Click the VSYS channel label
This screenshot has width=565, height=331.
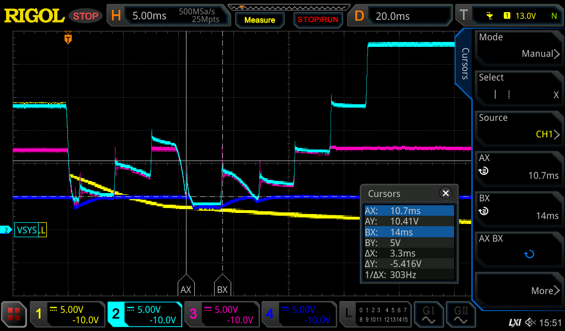pos(26,230)
